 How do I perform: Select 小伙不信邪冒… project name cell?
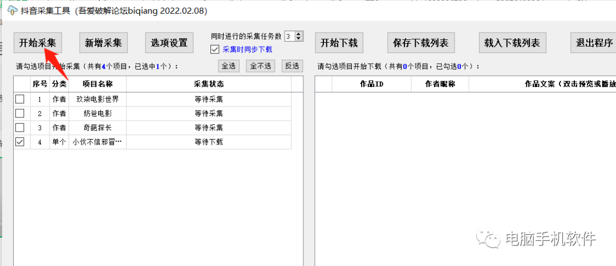pos(98,142)
